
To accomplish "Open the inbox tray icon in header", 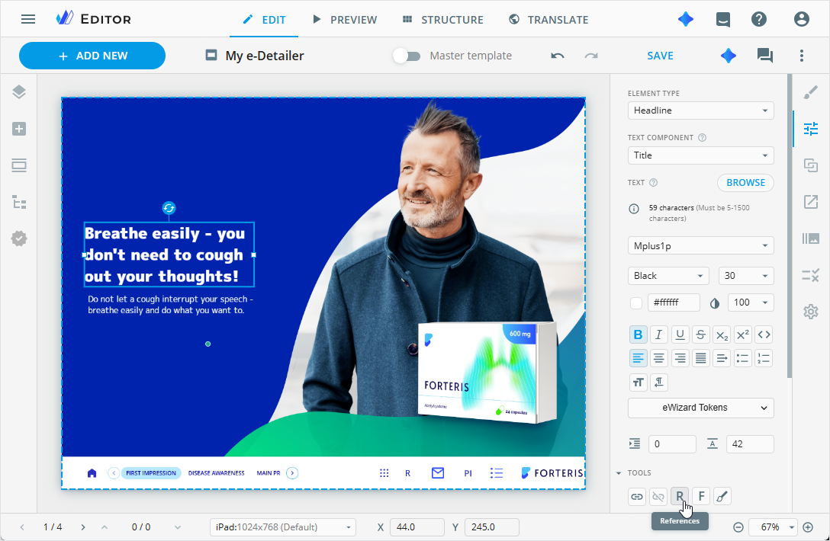I will pyautogui.click(x=722, y=20).
